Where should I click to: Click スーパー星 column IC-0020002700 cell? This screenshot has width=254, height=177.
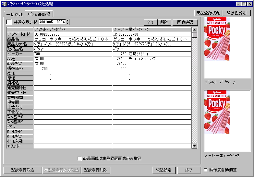[x=151, y=34]
